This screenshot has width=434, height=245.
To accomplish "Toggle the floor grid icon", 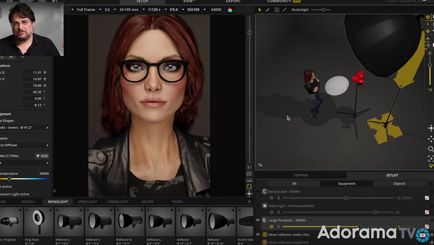I will [x=277, y=10].
